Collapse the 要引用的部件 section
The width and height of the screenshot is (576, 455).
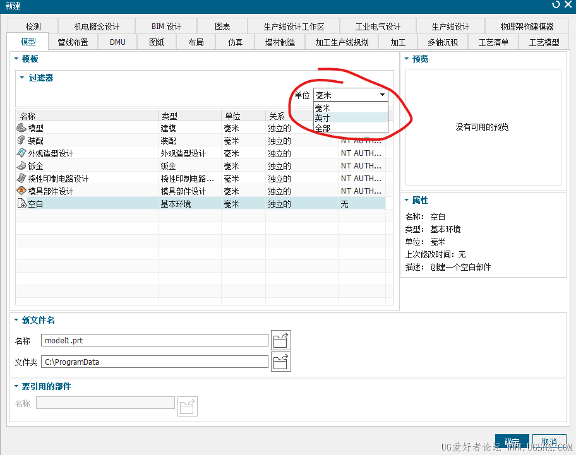(16, 386)
